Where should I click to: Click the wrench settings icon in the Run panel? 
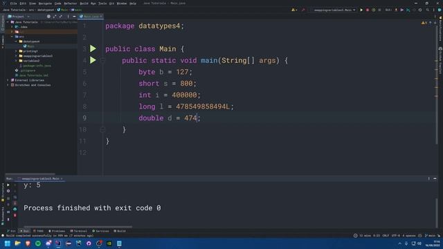coord(8,191)
